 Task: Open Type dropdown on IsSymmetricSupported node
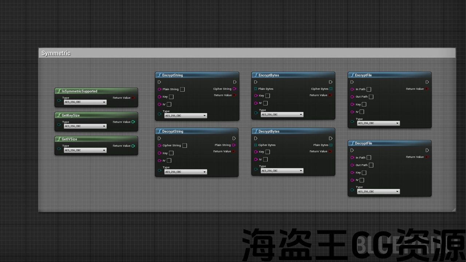(x=85, y=102)
